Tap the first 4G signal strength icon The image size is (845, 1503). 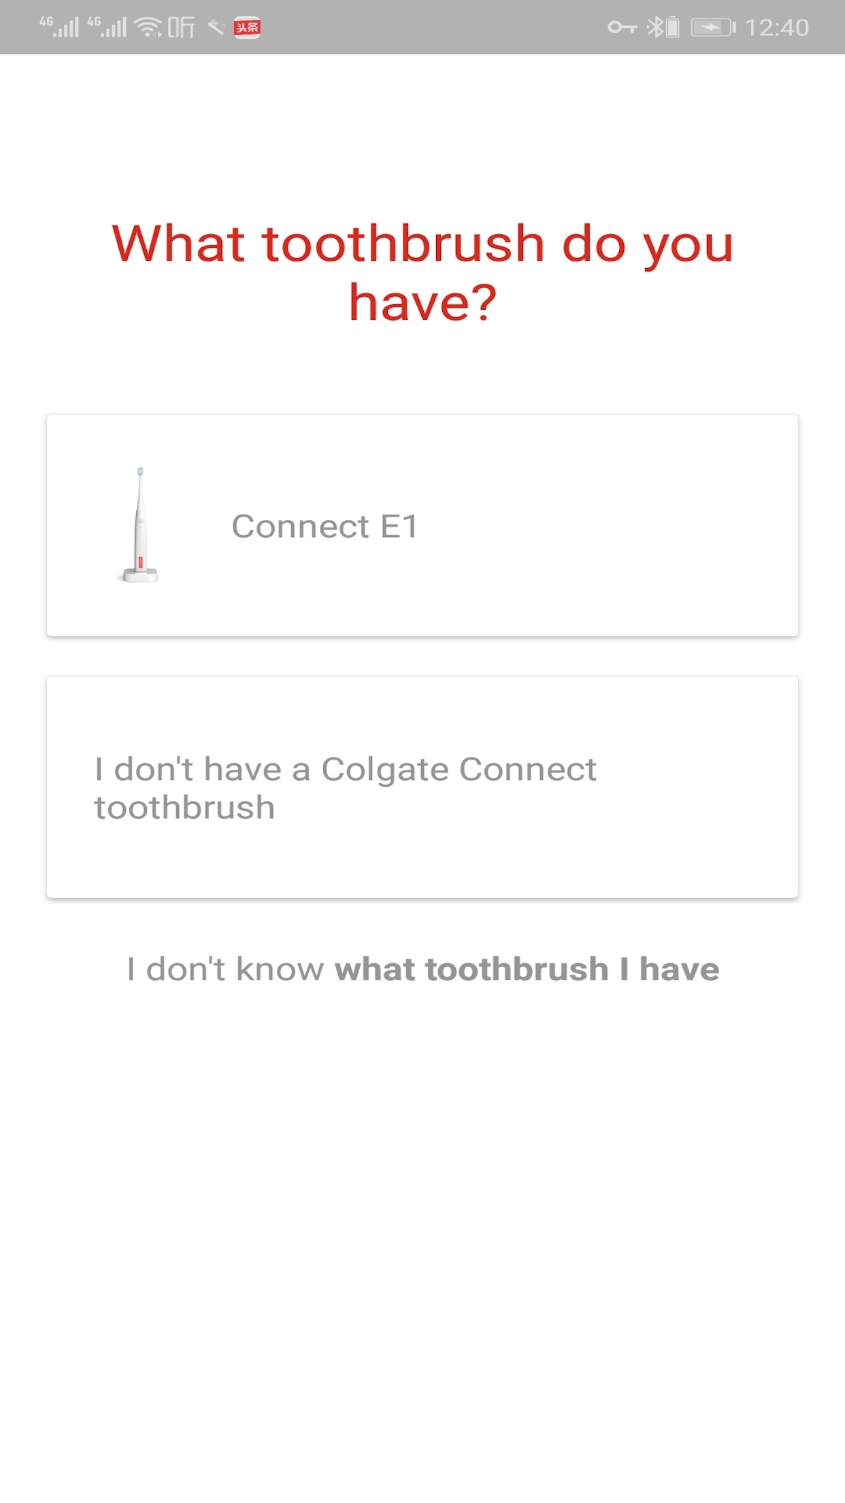pyautogui.click(x=59, y=27)
